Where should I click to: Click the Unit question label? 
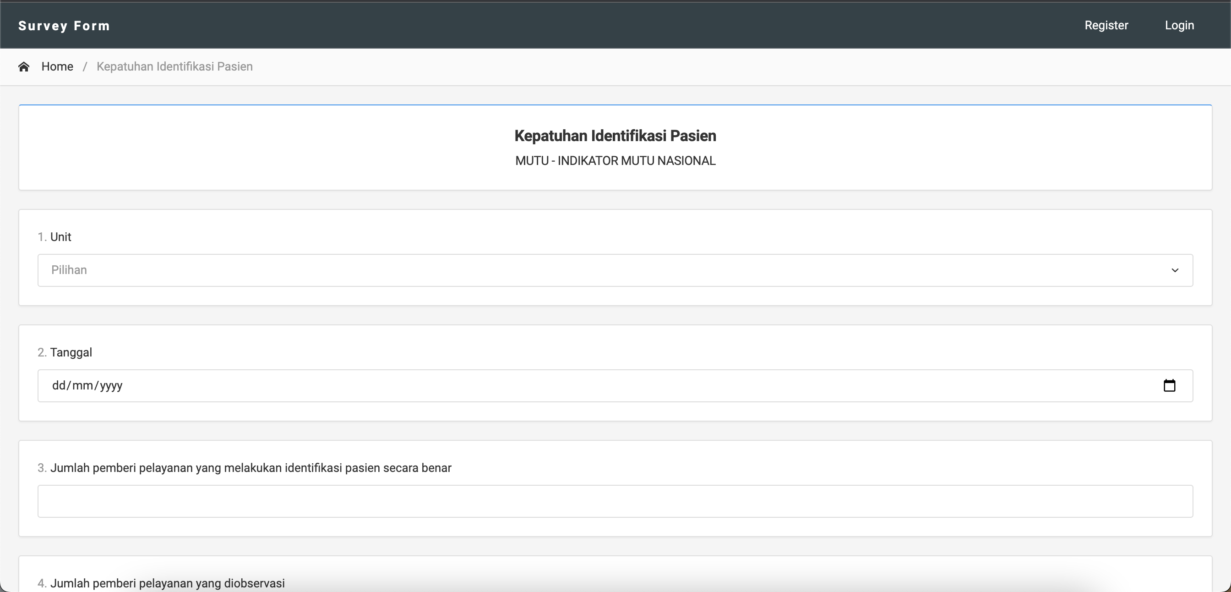click(x=61, y=237)
